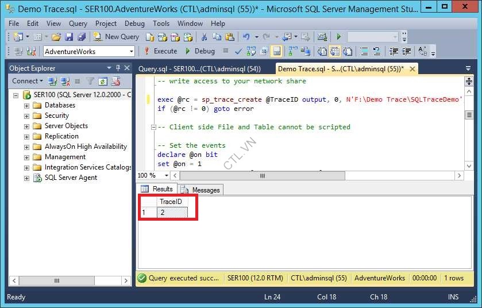The height and width of the screenshot is (308, 482).
Task: Click the Save floppy disk icon
Action: (69, 37)
